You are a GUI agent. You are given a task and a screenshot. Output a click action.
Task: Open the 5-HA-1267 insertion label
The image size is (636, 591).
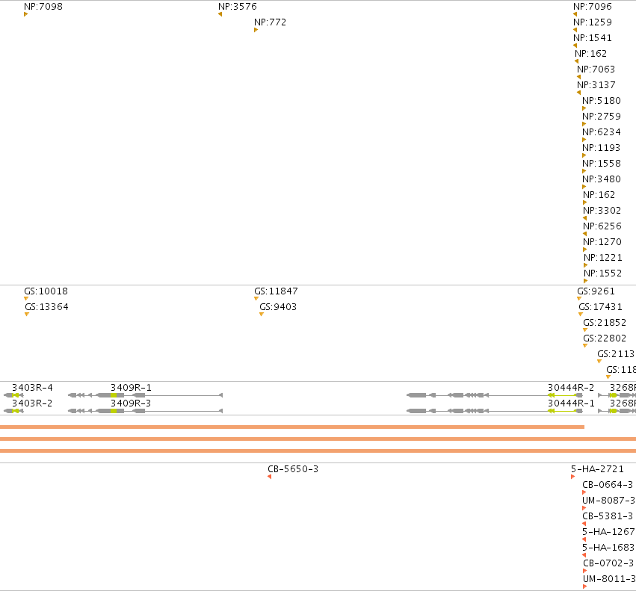(608, 532)
